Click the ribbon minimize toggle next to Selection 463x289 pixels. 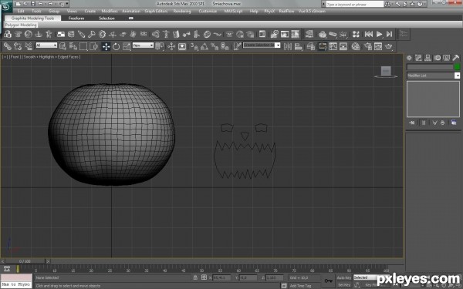(131, 18)
